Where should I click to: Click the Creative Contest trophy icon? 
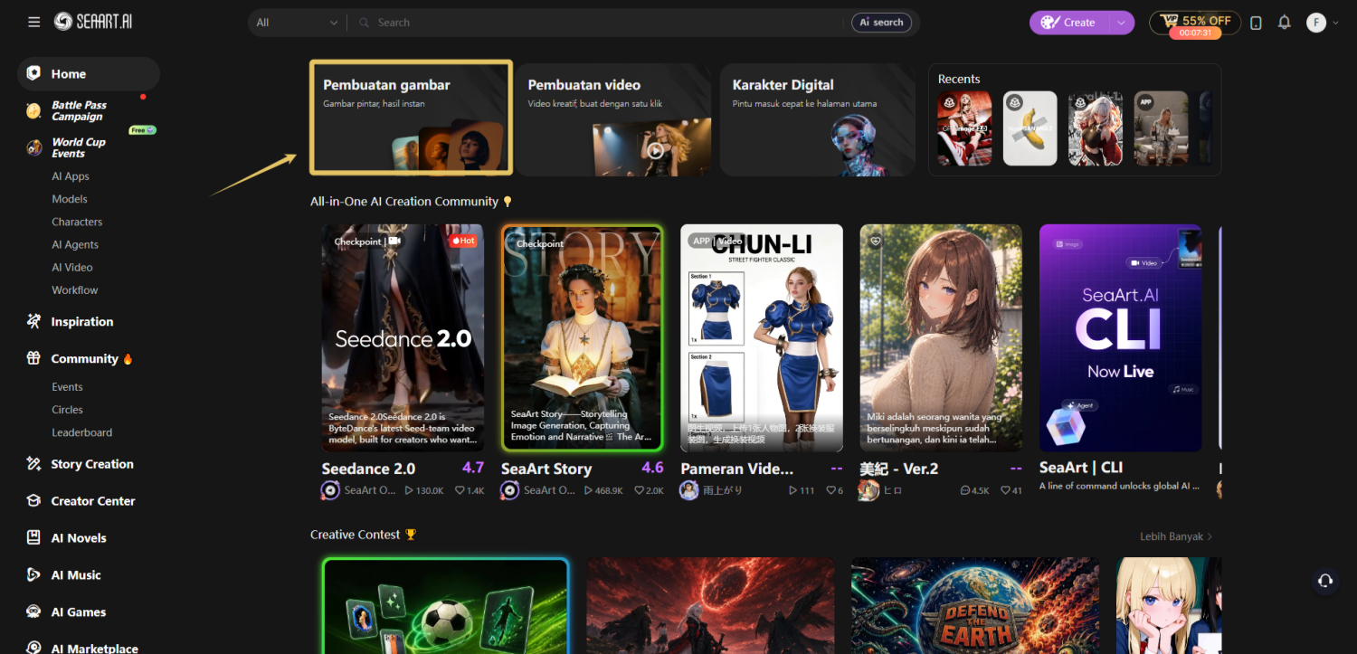click(x=411, y=535)
